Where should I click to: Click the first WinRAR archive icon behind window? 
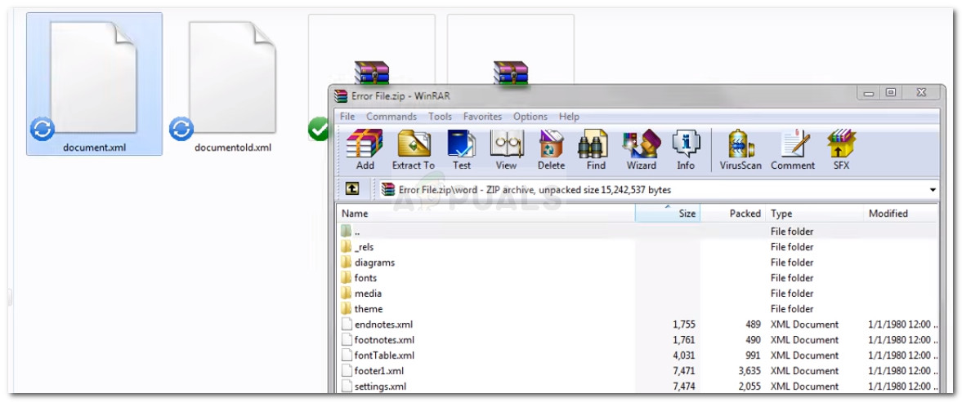click(x=372, y=73)
